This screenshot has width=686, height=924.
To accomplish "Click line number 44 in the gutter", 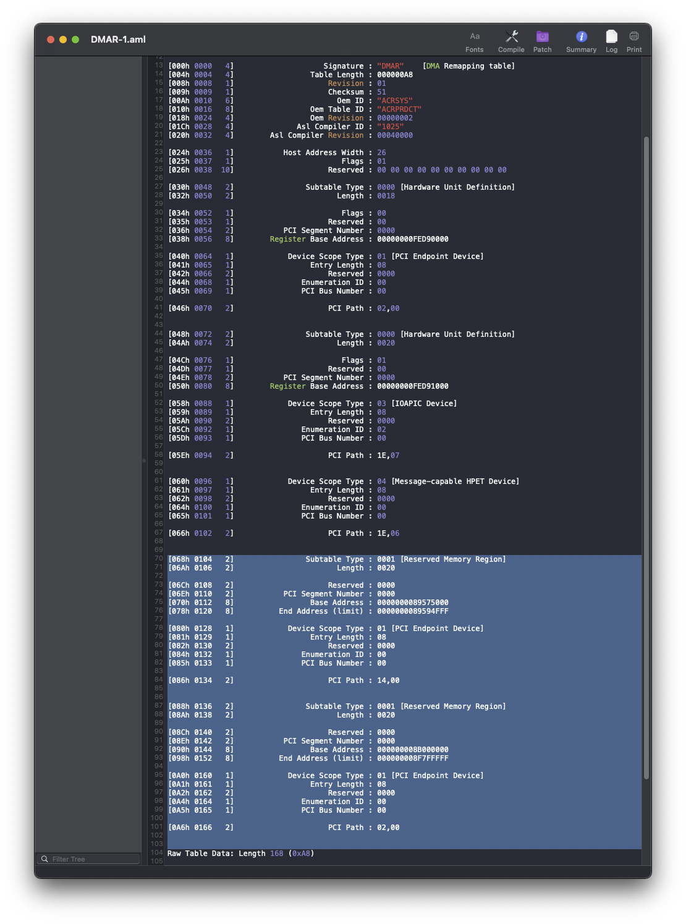I will point(159,334).
